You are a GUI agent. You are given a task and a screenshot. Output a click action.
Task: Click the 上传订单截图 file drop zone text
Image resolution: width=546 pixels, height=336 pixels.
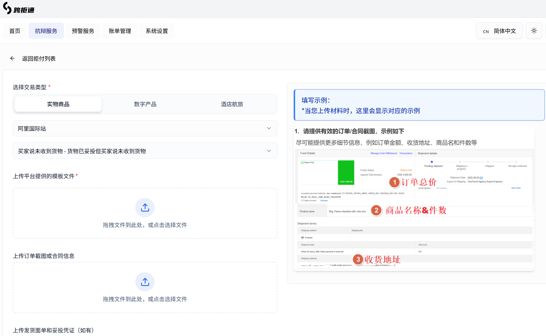145,299
